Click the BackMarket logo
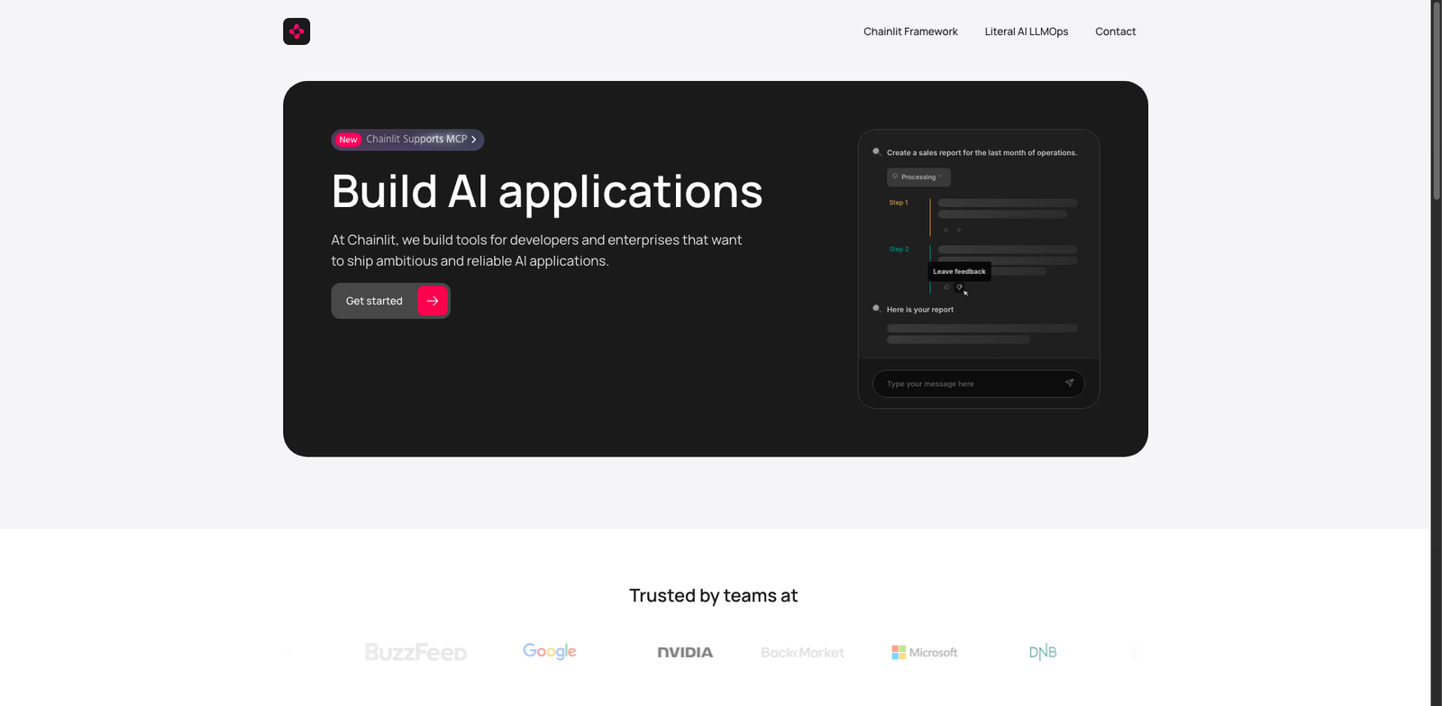The image size is (1442, 706). pyautogui.click(x=802, y=652)
